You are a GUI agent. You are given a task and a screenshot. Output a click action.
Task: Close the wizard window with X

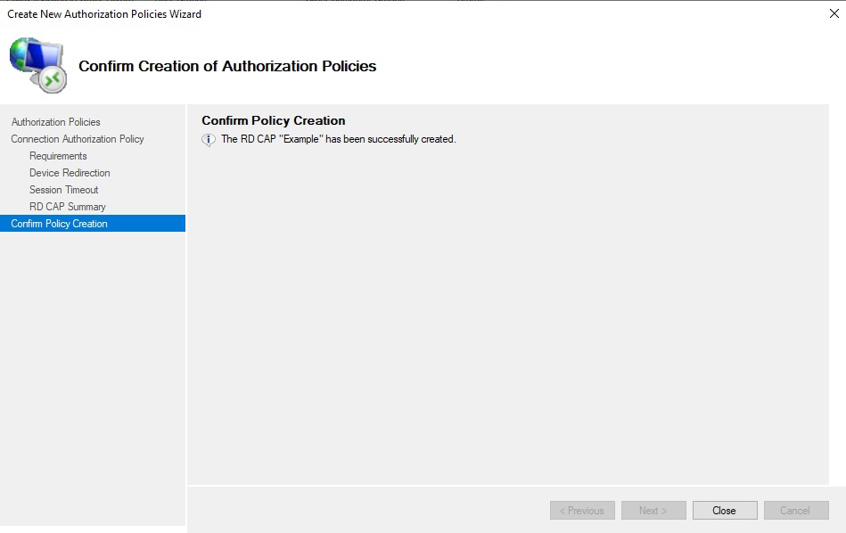click(834, 13)
